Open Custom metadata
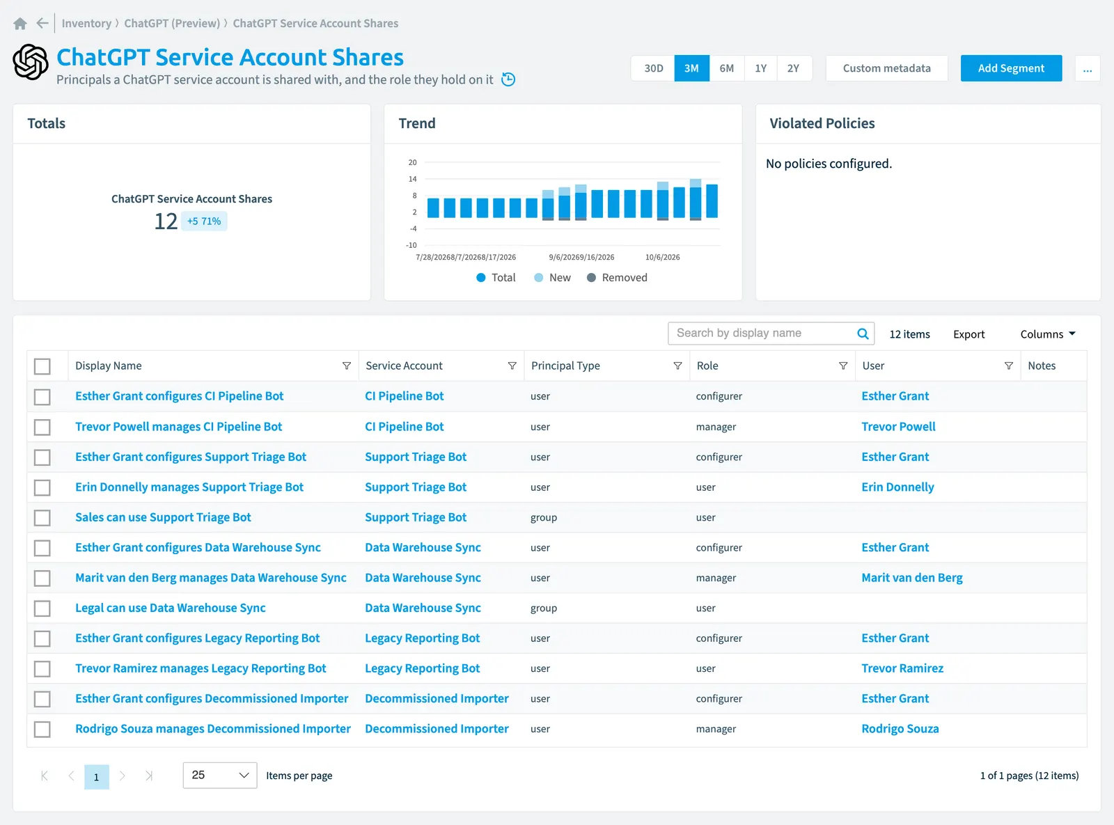This screenshot has width=1114, height=825. [x=886, y=68]
